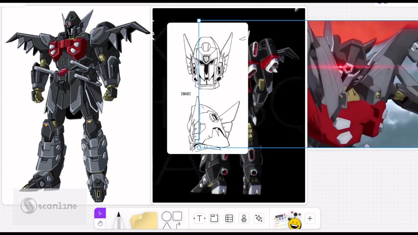Open stickers and templates widgets
Viewport: 418px width, 235px height.
click(x=288, y=220)
